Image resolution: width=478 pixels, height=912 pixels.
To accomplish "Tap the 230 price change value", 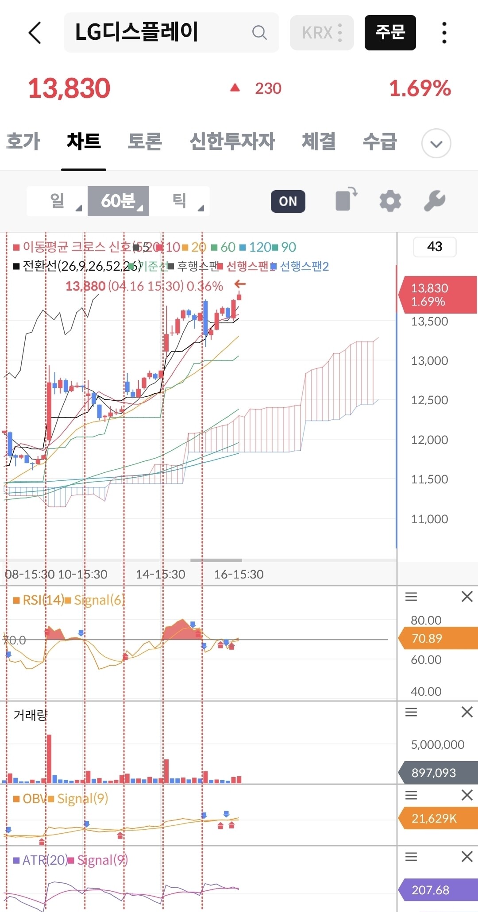I will pyautogui.click(x=268, y=88).
